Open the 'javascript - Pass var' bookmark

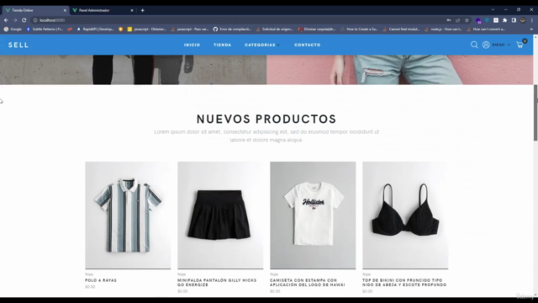click(190, 29)
